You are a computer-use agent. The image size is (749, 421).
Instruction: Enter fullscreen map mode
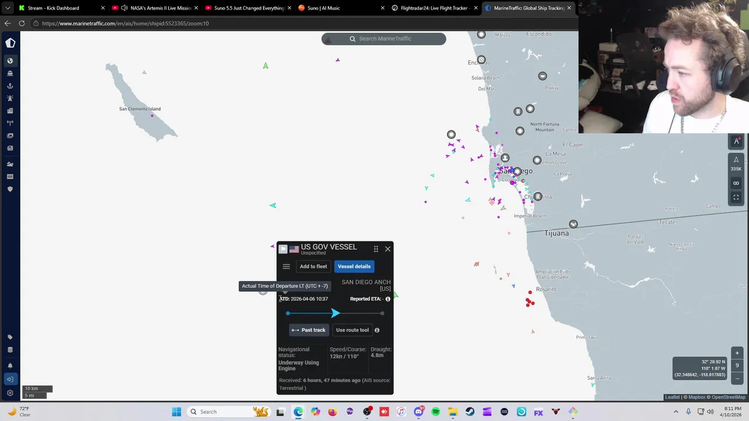pos(736,198)
